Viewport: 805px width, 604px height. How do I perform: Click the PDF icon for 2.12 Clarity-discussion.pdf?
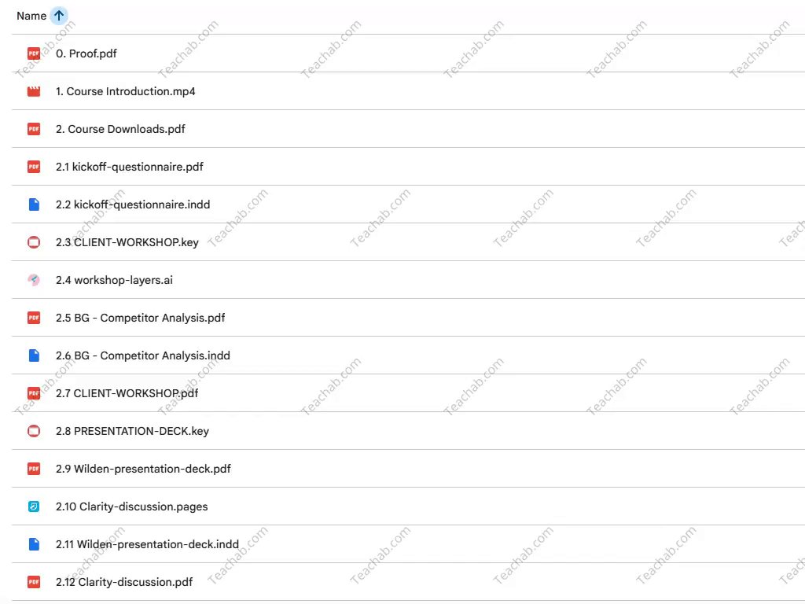point(34,582)
